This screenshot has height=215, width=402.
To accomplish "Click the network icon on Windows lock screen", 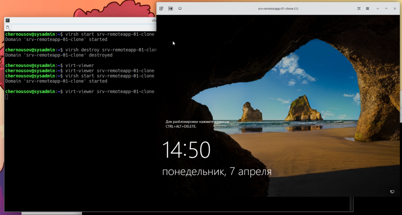I will pyautogui.click(x=392, y=192).
